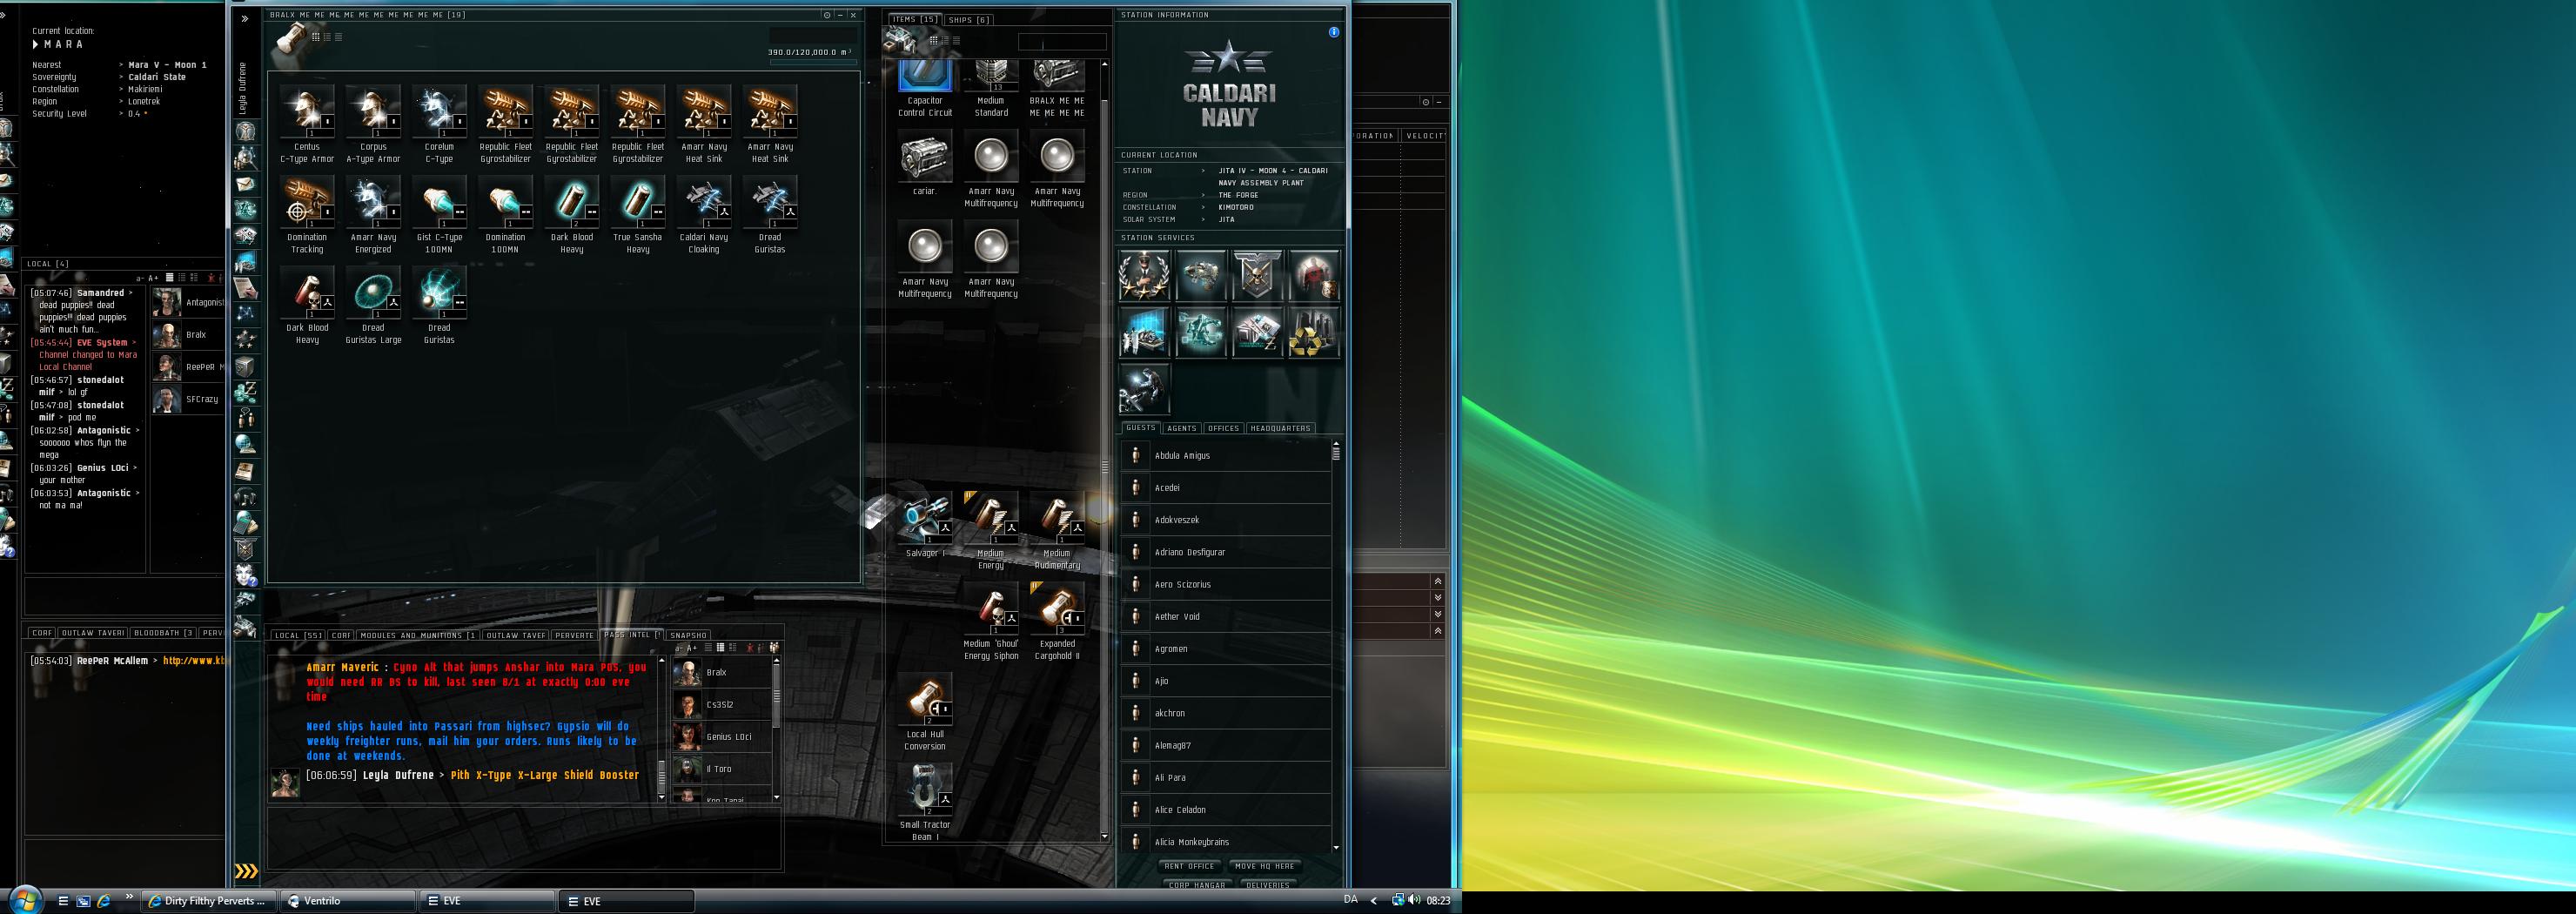
Task: Open the Headquarters tab
Action: pos(1280,428)
